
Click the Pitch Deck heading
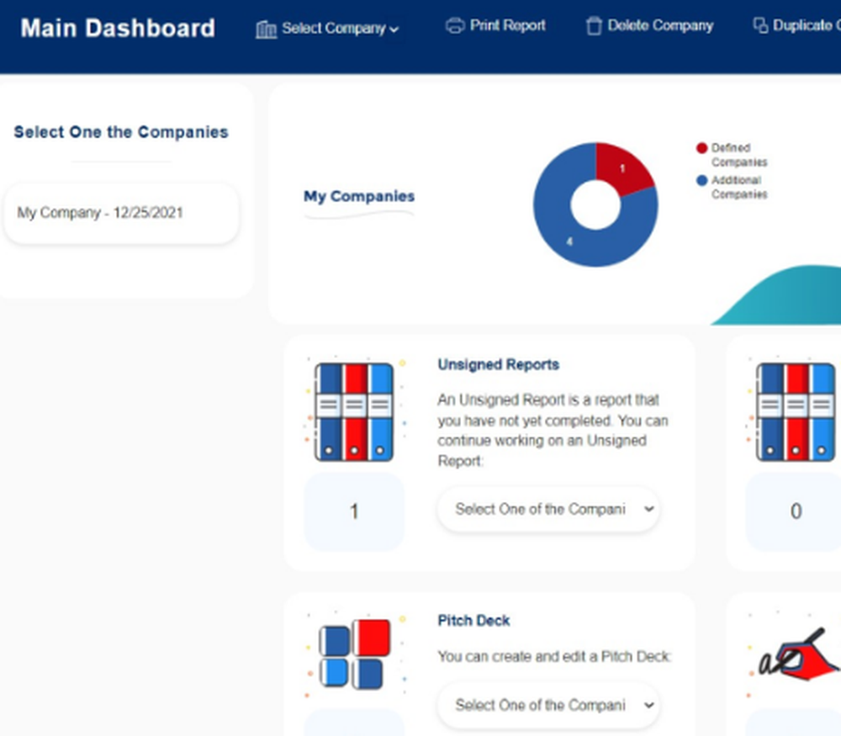click(473, 621)
